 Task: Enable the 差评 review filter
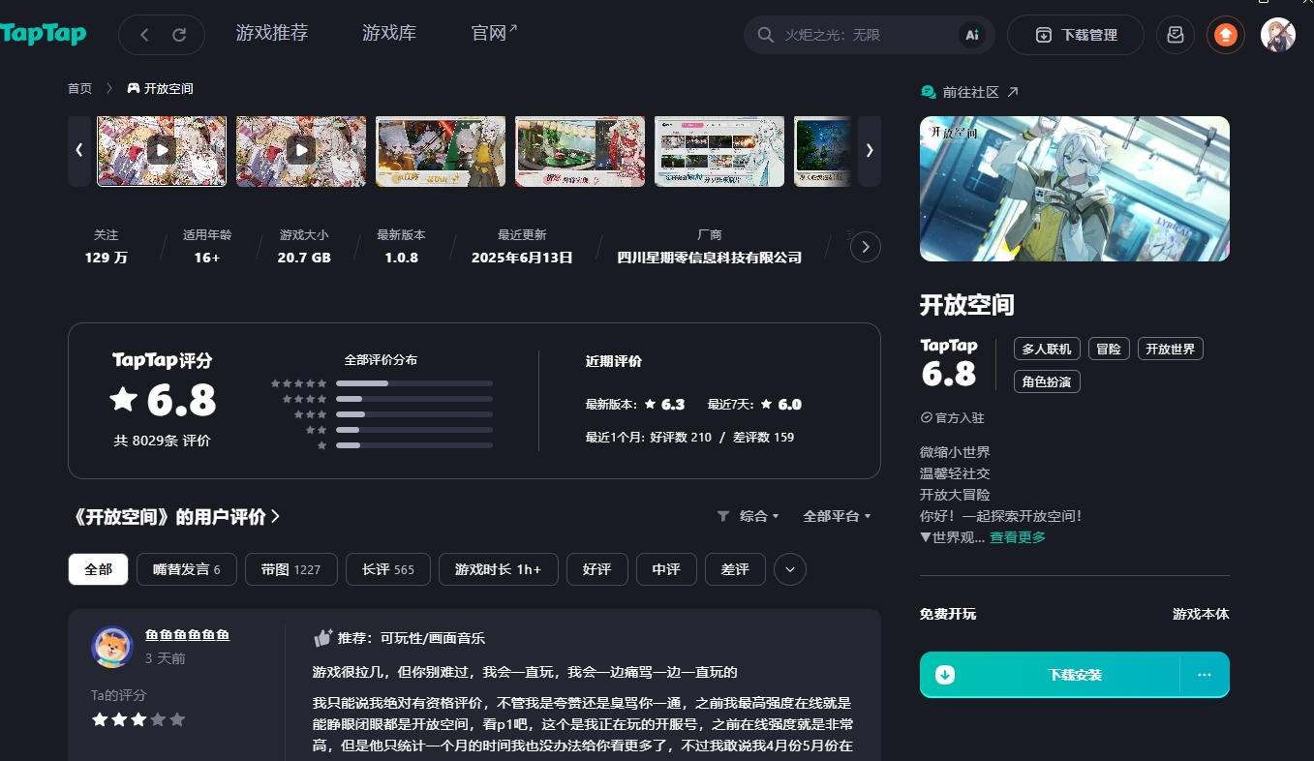pyautogui.click(x=735, y=569)
